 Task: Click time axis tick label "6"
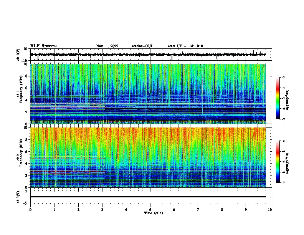pos(174,210)
